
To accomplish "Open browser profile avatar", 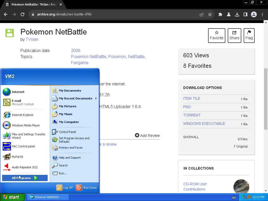I will point(254,15).
